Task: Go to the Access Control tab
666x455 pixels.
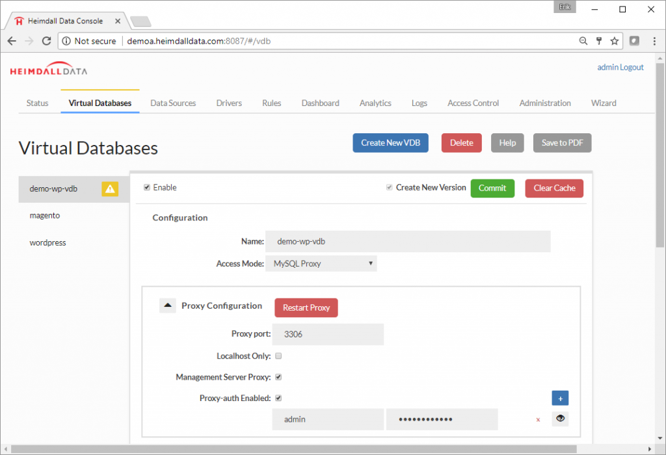Action: [473, 103]
